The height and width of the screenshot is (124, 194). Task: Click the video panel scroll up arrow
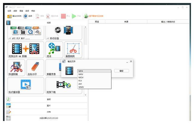(x=85, y=27)
